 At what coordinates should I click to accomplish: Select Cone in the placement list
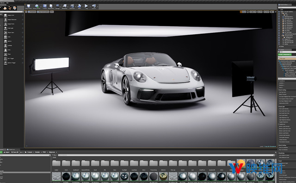(13, 50)
